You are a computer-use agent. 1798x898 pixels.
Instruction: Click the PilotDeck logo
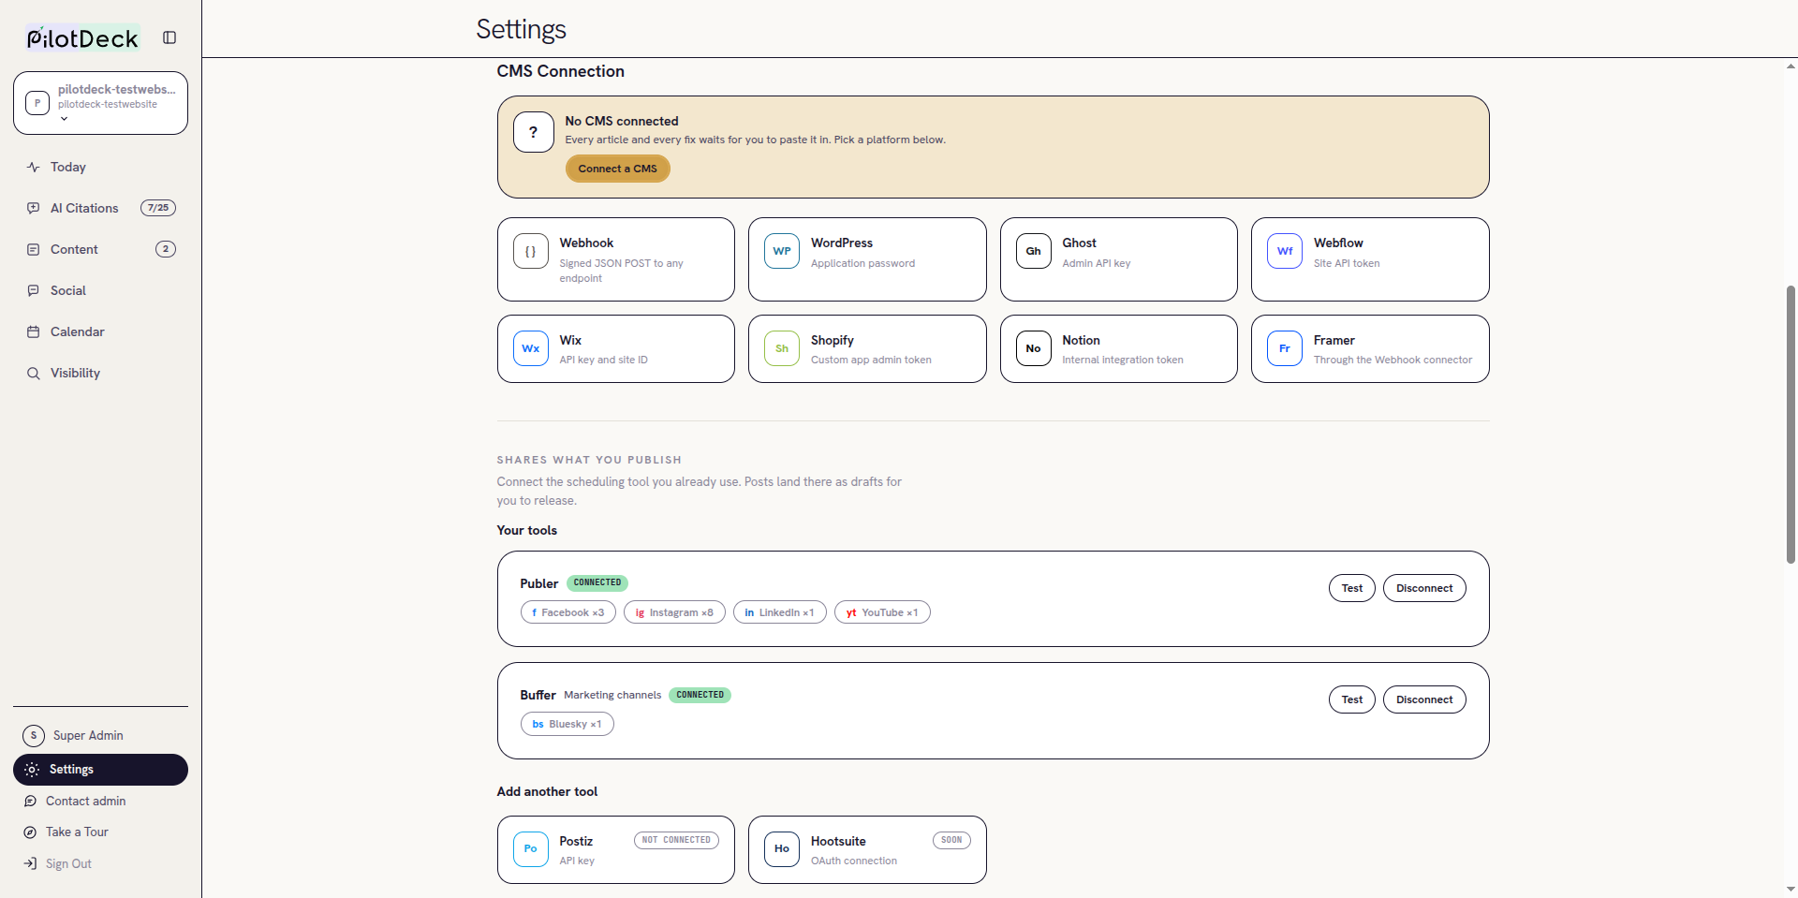[x=82, y=37]
